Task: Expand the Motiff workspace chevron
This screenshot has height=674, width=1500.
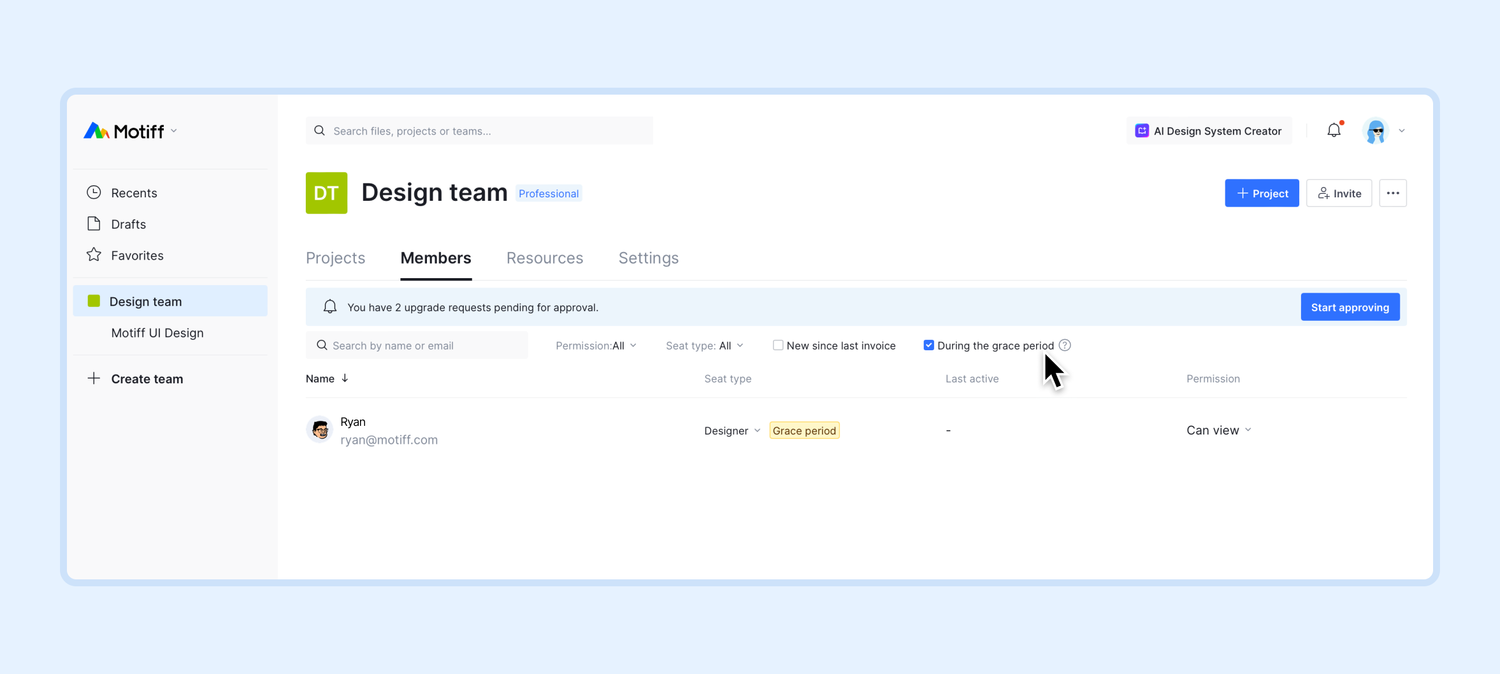Action: (174, 131)
